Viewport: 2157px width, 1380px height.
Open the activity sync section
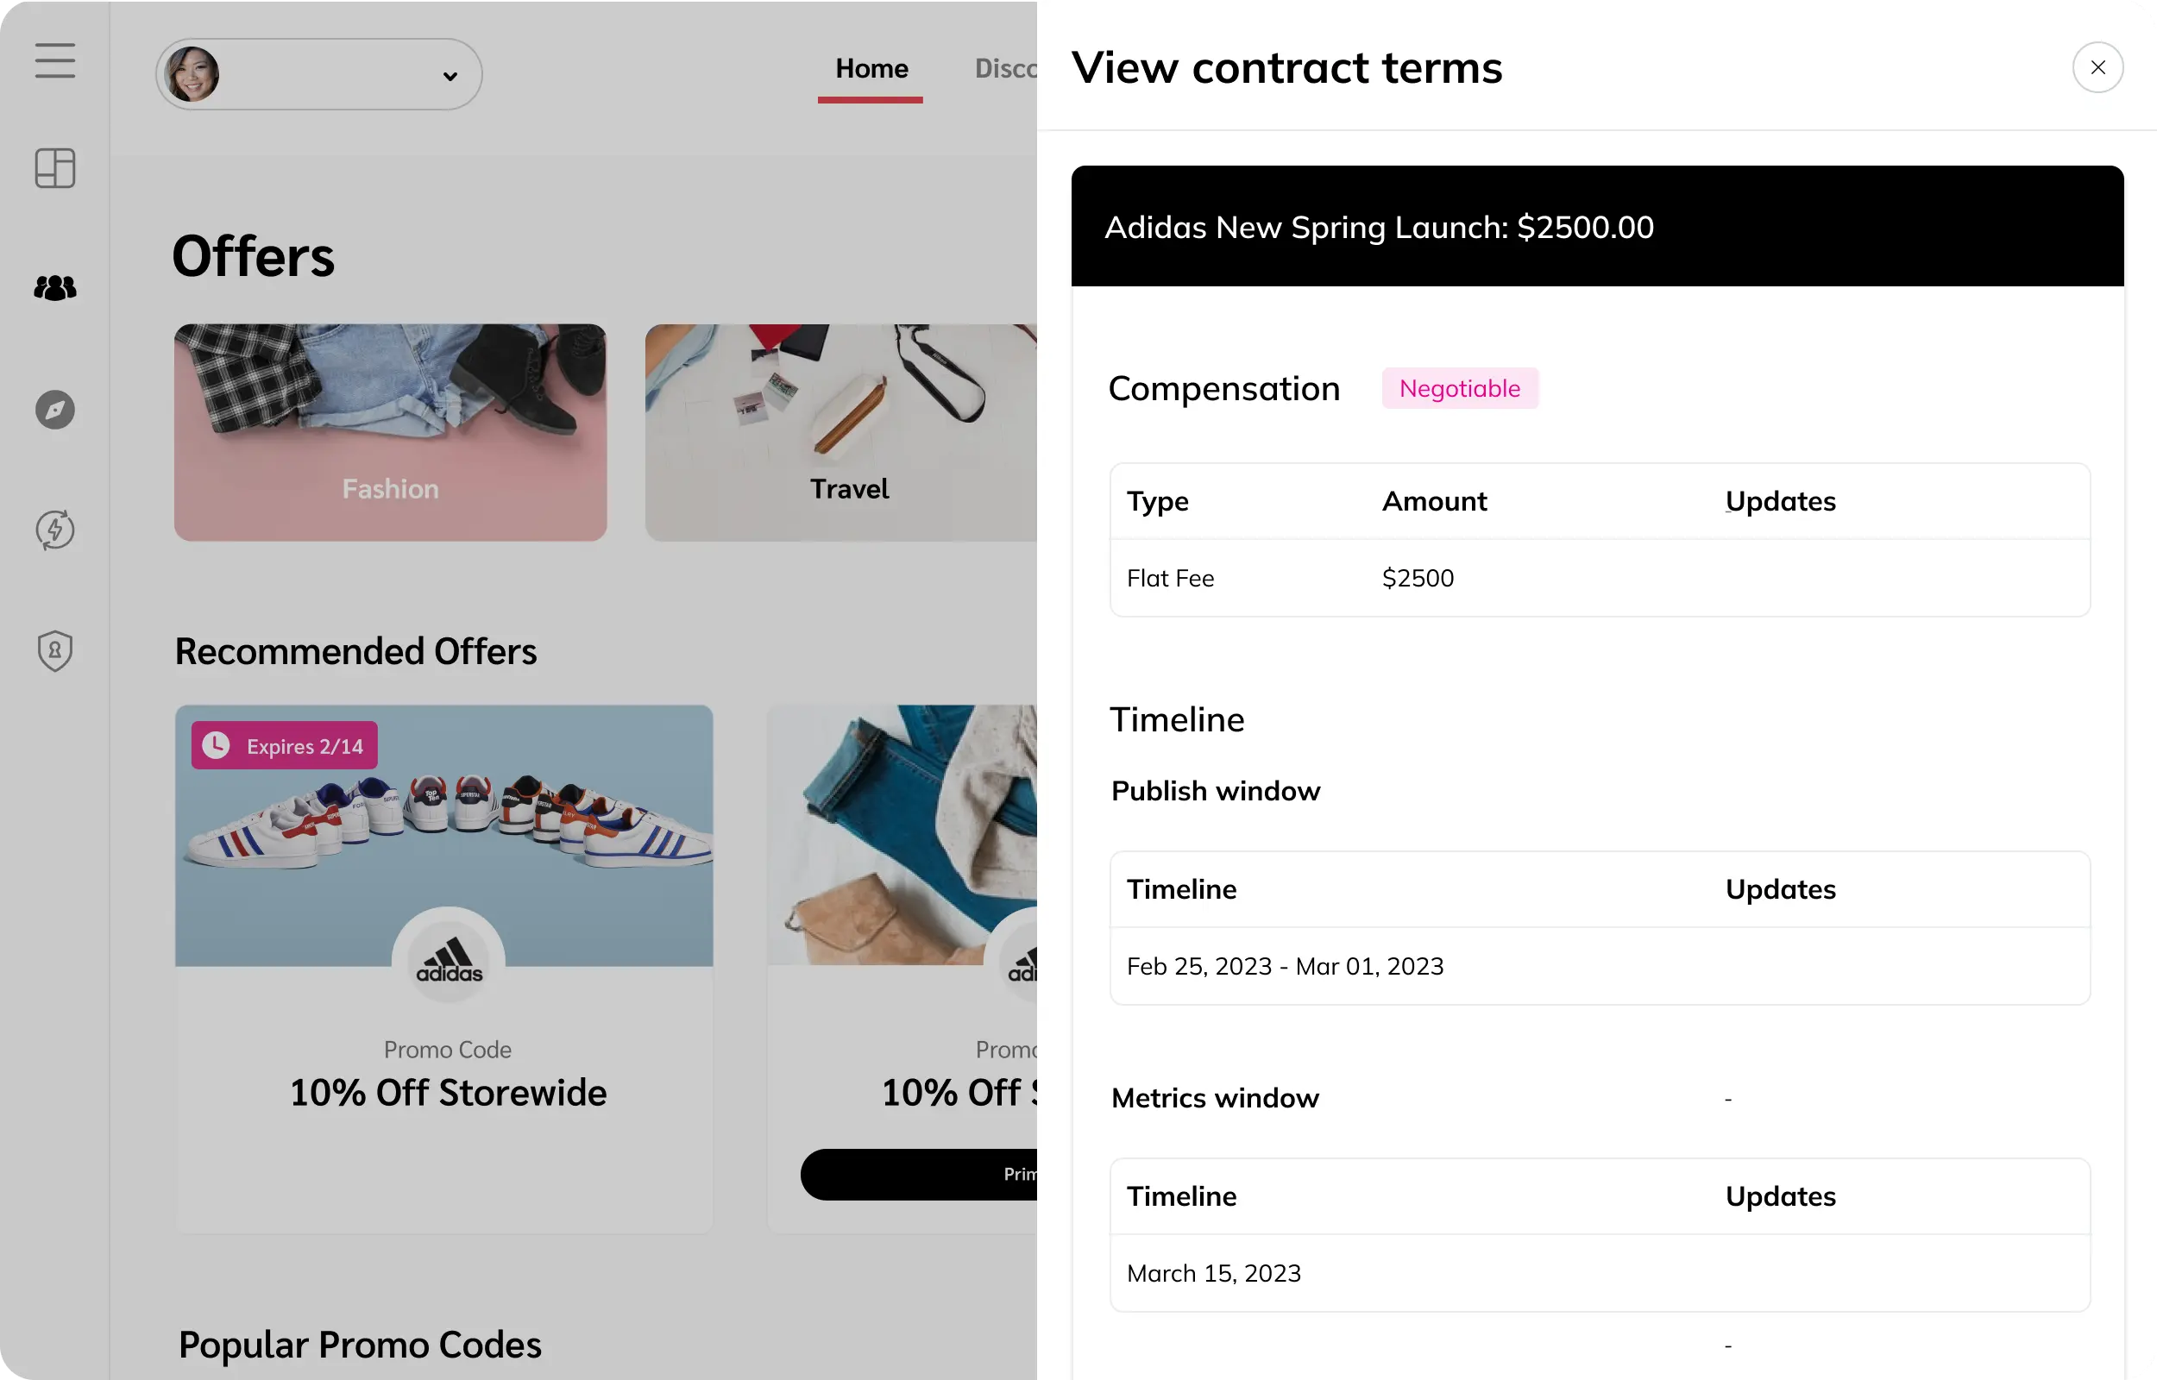coord(54,530)
